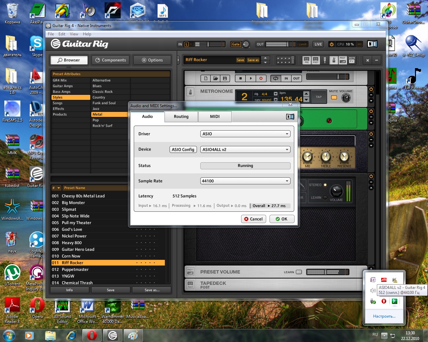This screenshot has width=428, height=342.
Task: Power off the Metronome module
Action: [371, 89]
